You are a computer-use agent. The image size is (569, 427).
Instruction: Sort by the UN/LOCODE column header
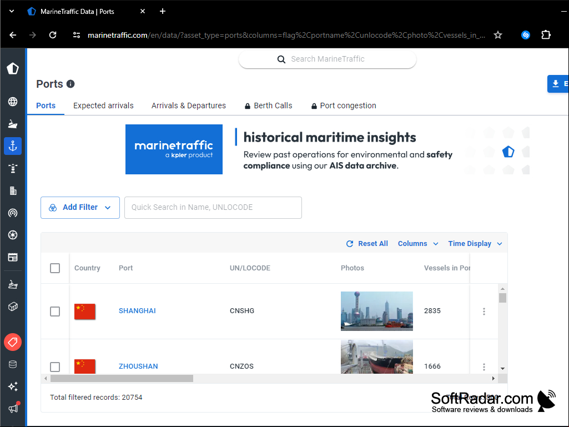250,268
